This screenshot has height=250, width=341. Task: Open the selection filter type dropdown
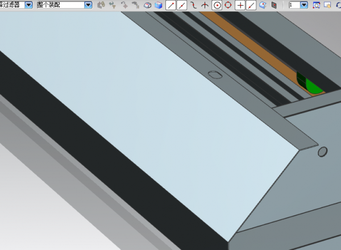[x=28, y=5]
